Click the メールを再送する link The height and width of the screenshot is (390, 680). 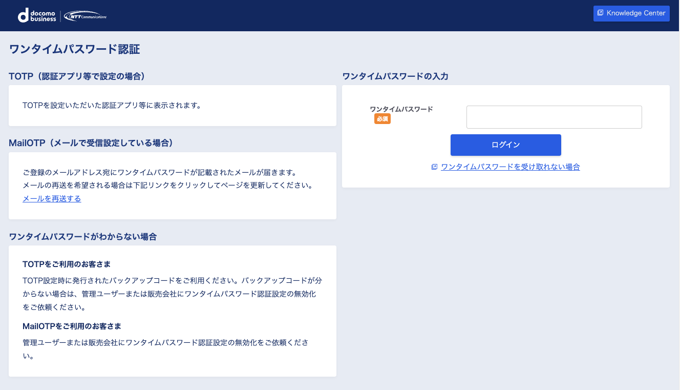[x=52, y=199]
